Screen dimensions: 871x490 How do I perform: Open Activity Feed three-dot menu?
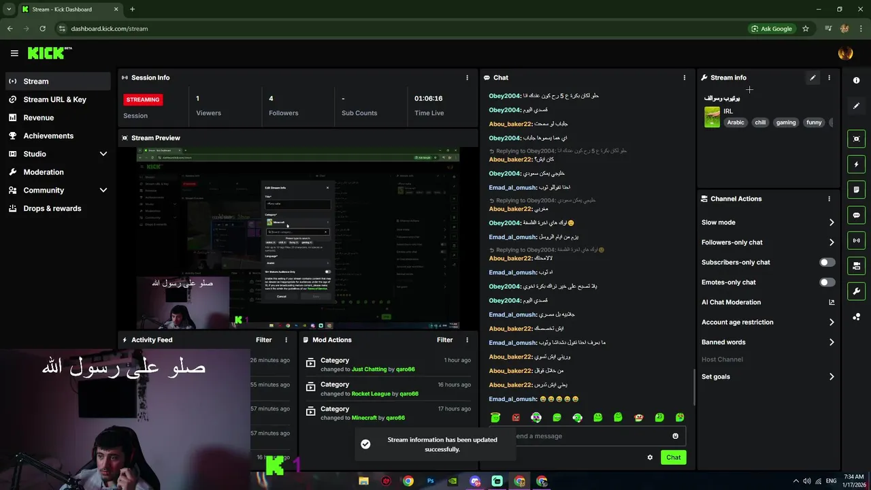(x=286, y=340)
